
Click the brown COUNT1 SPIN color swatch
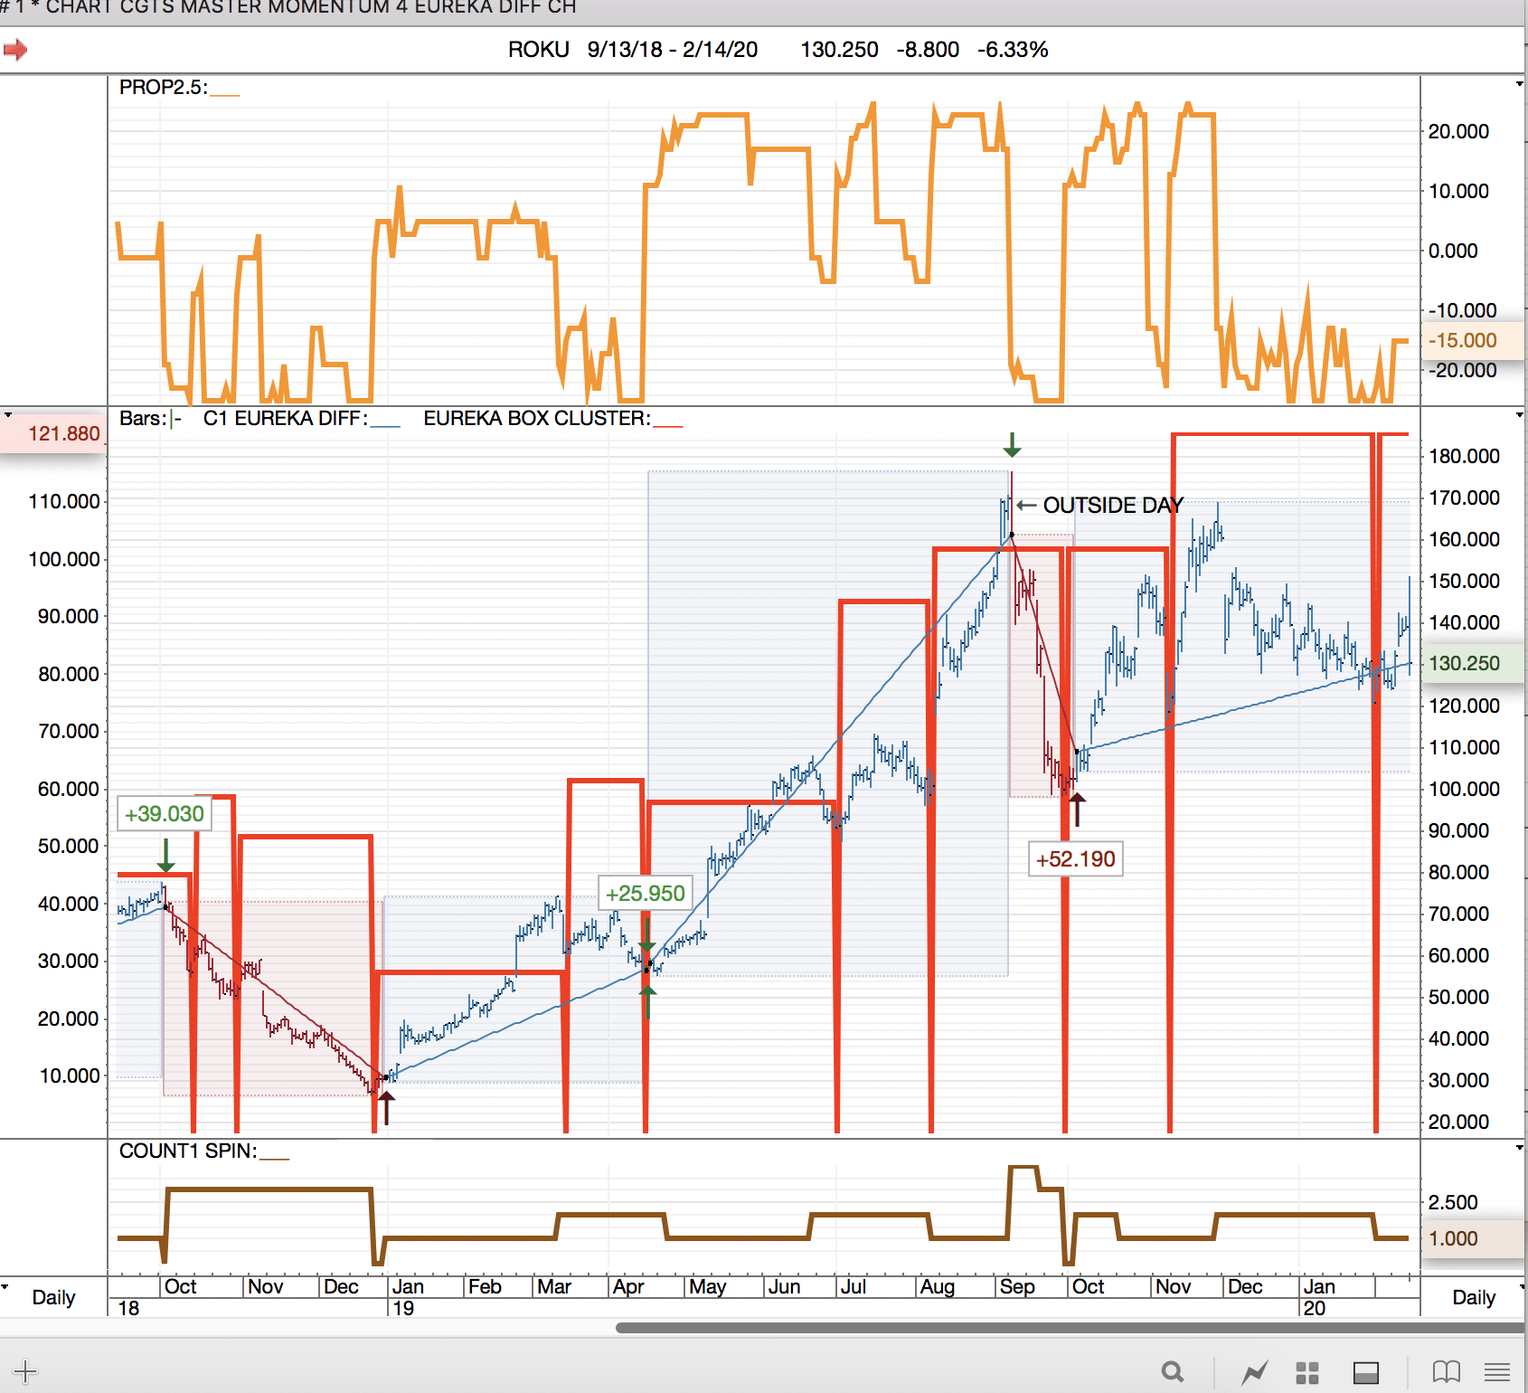pos(274,1158)
